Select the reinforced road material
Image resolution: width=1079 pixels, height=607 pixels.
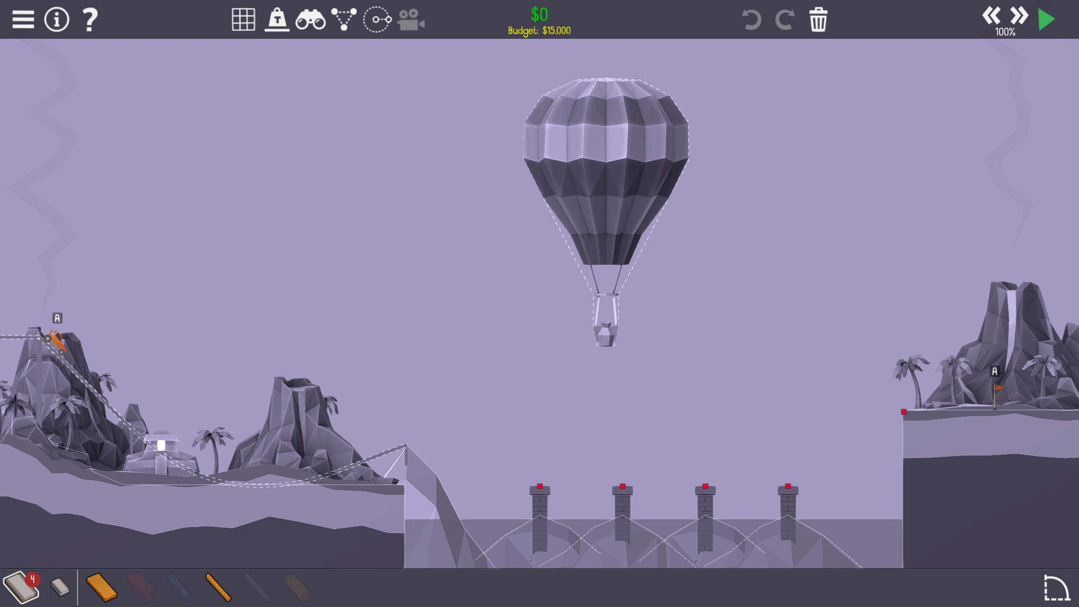(60, 587)
